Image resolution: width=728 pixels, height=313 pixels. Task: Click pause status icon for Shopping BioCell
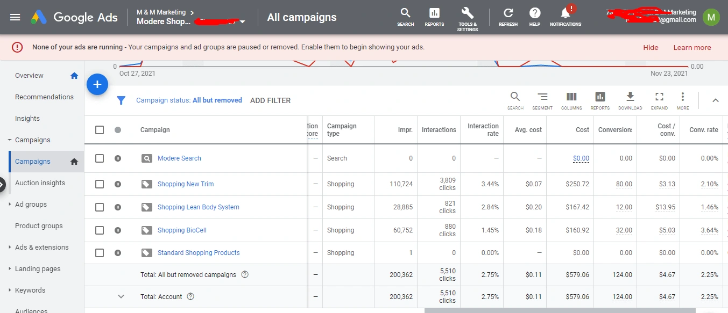click(x=118, y=230)
